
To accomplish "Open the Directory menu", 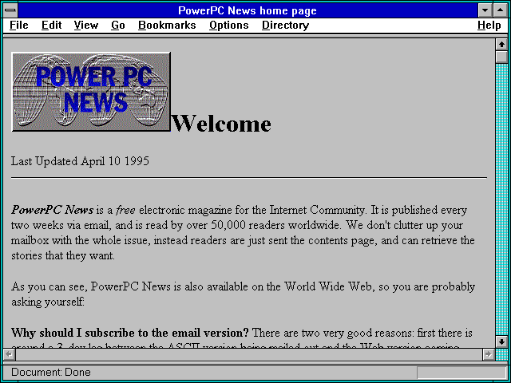I will pos(286,26).
